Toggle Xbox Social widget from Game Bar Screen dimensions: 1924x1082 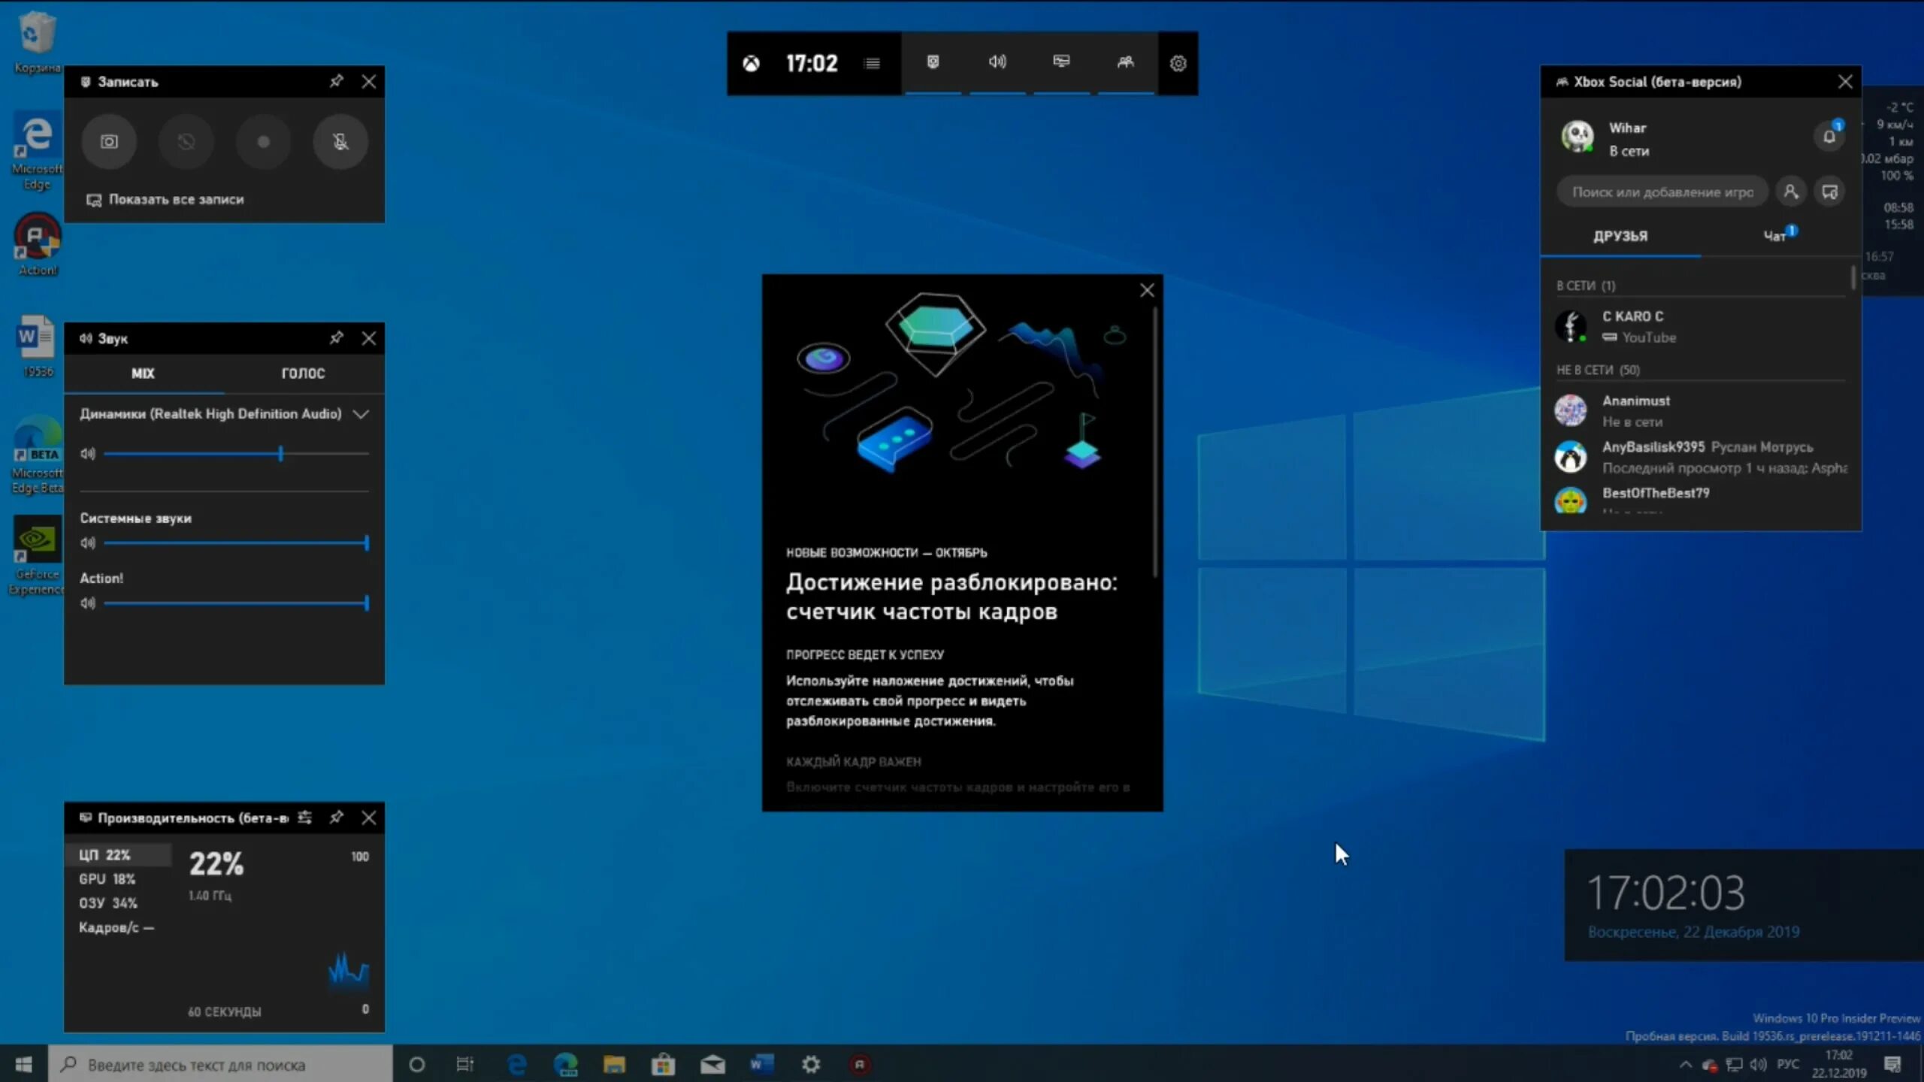[1125, 62]
